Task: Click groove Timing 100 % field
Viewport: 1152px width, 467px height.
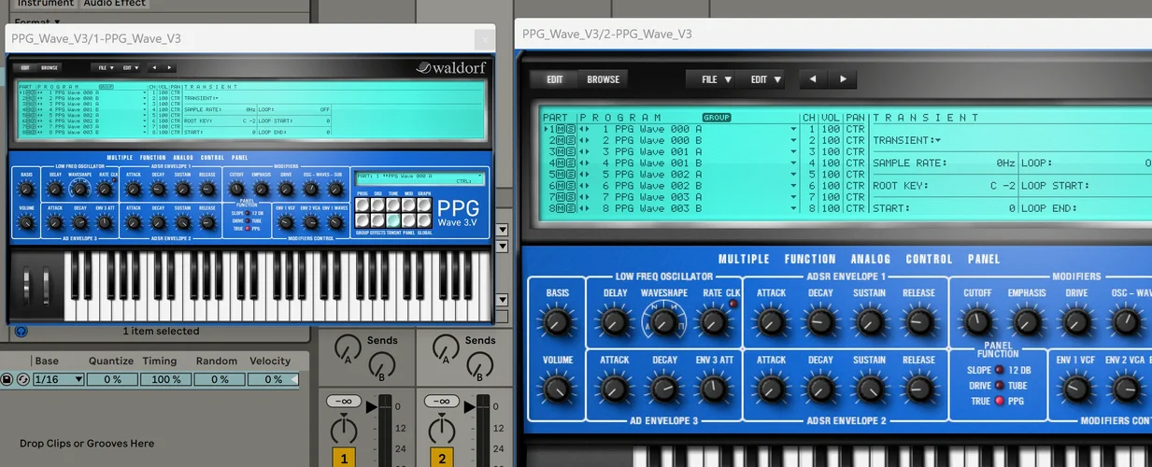Action: 166,379
